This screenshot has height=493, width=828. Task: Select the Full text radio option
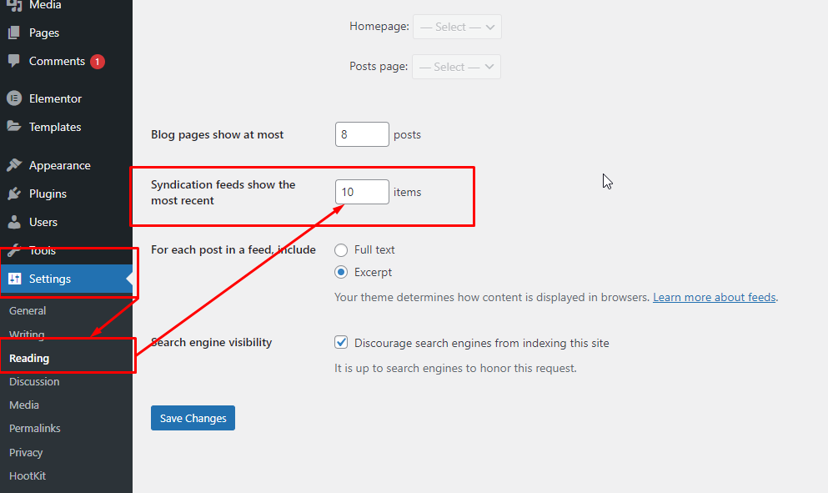(x=341, y=250)
